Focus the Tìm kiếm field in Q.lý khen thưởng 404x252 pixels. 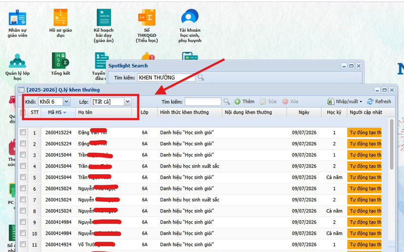(203, 102)
